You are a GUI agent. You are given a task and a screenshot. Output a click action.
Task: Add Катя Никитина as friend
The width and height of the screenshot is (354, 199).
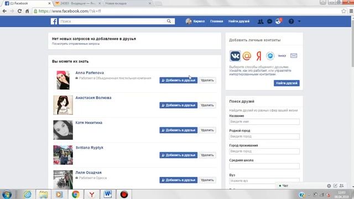tap(178, 130)
